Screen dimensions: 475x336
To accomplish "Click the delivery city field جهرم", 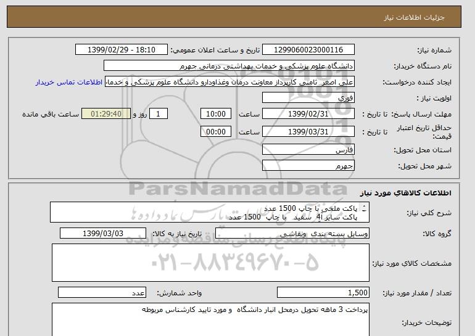I will coord(308,166).
